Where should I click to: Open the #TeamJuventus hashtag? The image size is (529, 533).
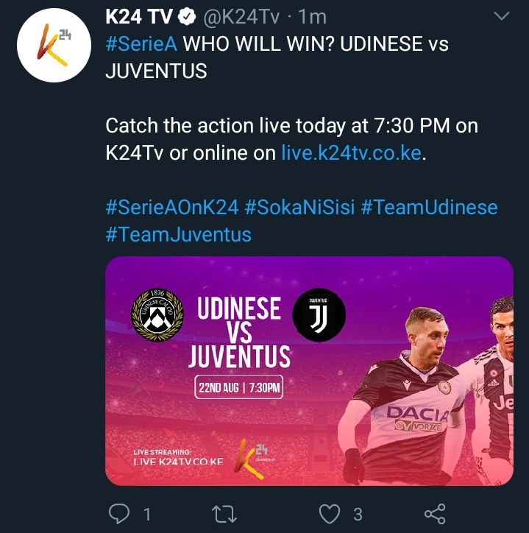coord(179,235)
